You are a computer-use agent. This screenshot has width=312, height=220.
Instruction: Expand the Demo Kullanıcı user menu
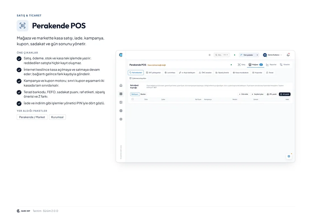click(272, 55)
